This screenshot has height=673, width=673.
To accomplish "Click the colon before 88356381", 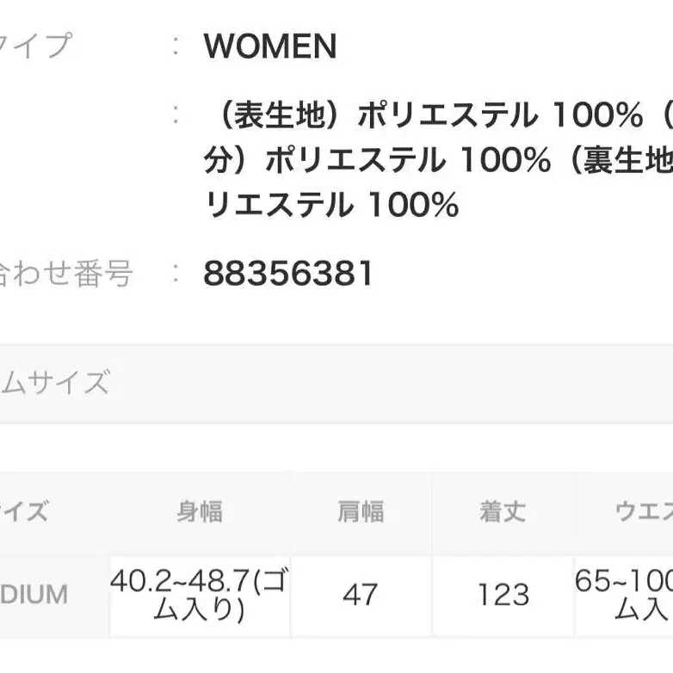I will pyautogui.click(x=176, y=275).
